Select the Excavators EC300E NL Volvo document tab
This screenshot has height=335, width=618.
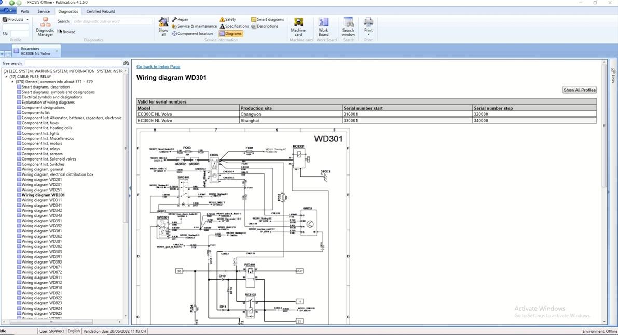(x=35, y=51)
